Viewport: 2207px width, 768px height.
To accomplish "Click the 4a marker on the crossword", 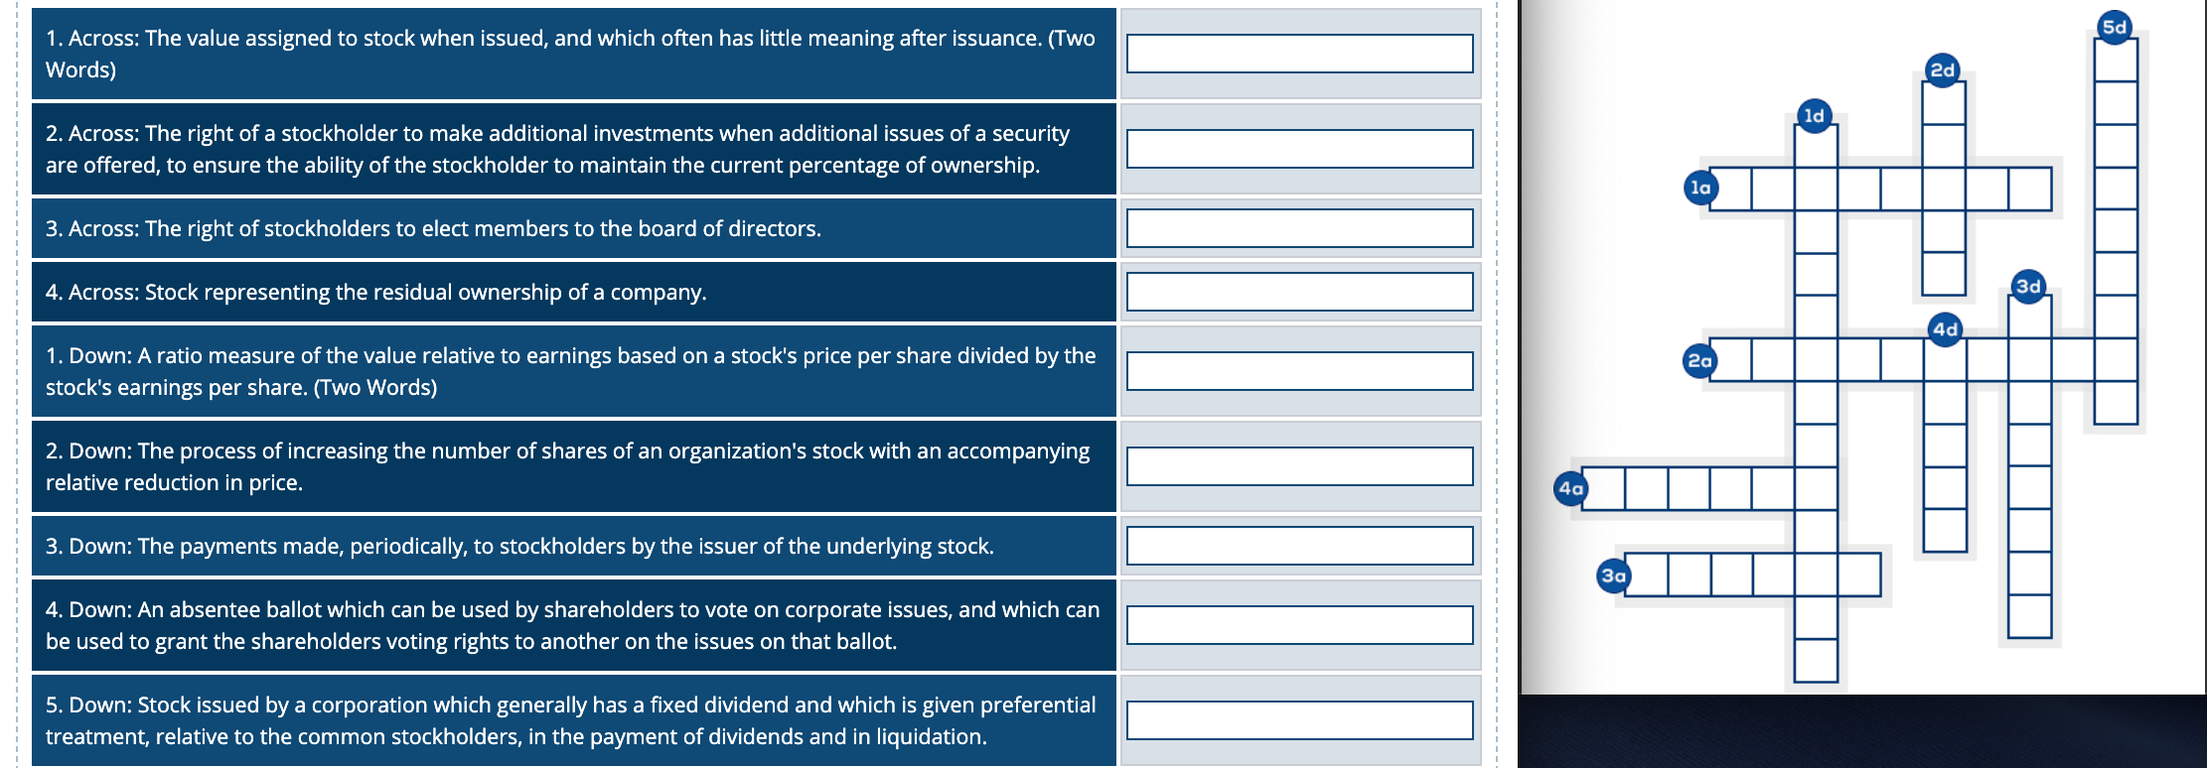I will [x=1570, y=488].
